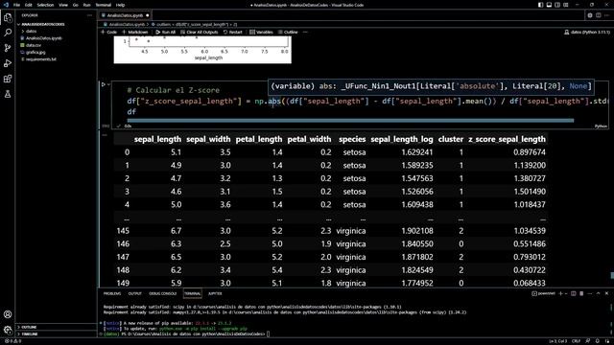Add a Code cell
This screenshot has height=345, width=614.
[x=109, y=32]
